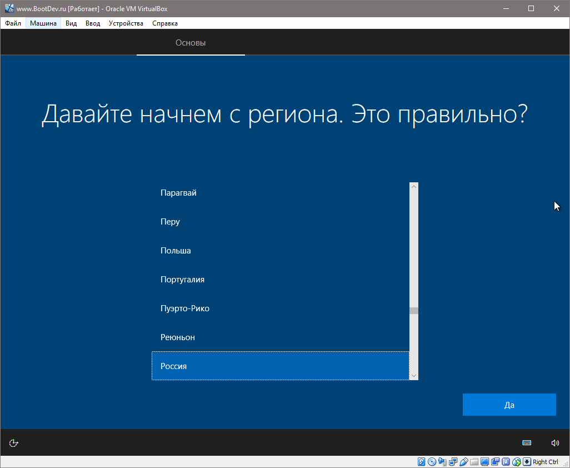
Task: Open the audio devices status icon
Action: click(442, 462)
